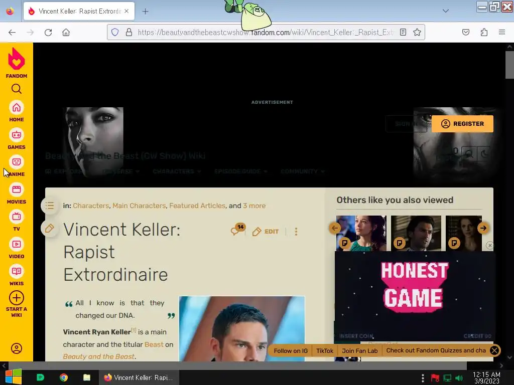Open the 14 comments bubble
Viewport: 514px width, 385px height.
[x=237, y=230]
